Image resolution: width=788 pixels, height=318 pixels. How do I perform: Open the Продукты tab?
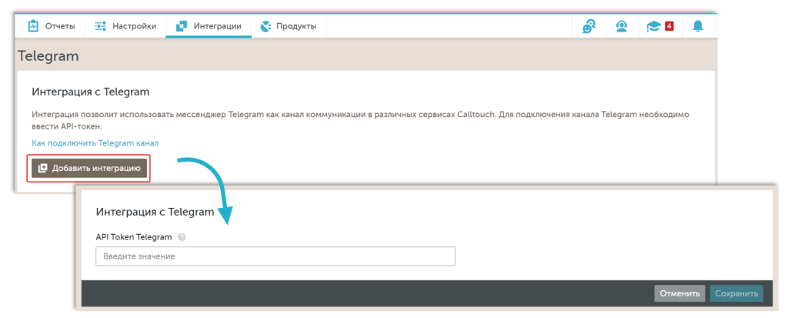click(x=289, y=26)
